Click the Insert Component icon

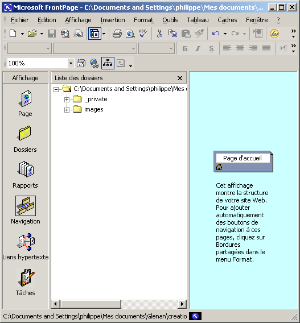(x=258, y=34)
